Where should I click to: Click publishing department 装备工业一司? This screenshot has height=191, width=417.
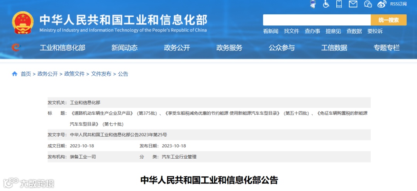83,157
